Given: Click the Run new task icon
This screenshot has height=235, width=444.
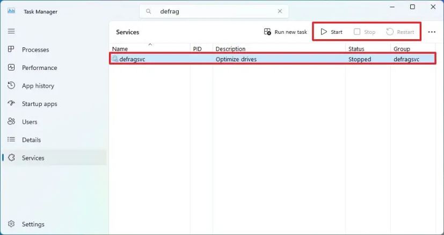Looking at the screenshot, I should click(267, 32).
